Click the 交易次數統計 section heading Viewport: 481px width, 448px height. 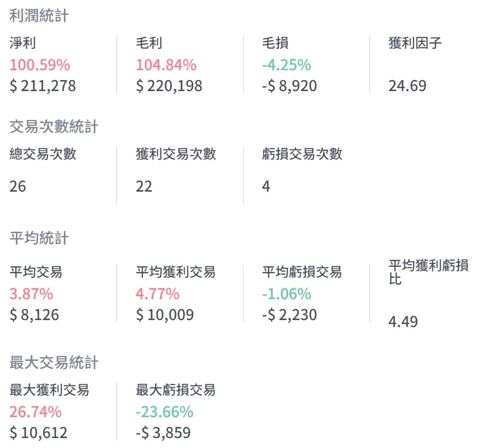(54, 127)
